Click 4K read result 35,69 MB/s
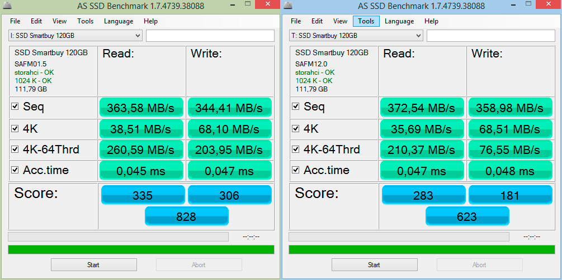 click(x=422, y=129)
